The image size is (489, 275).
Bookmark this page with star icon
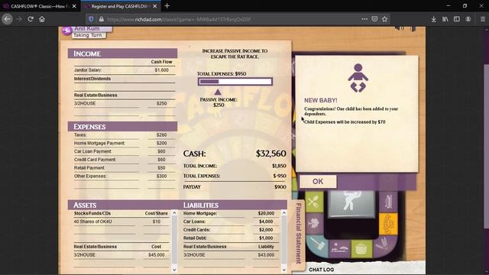pos(384,19)
